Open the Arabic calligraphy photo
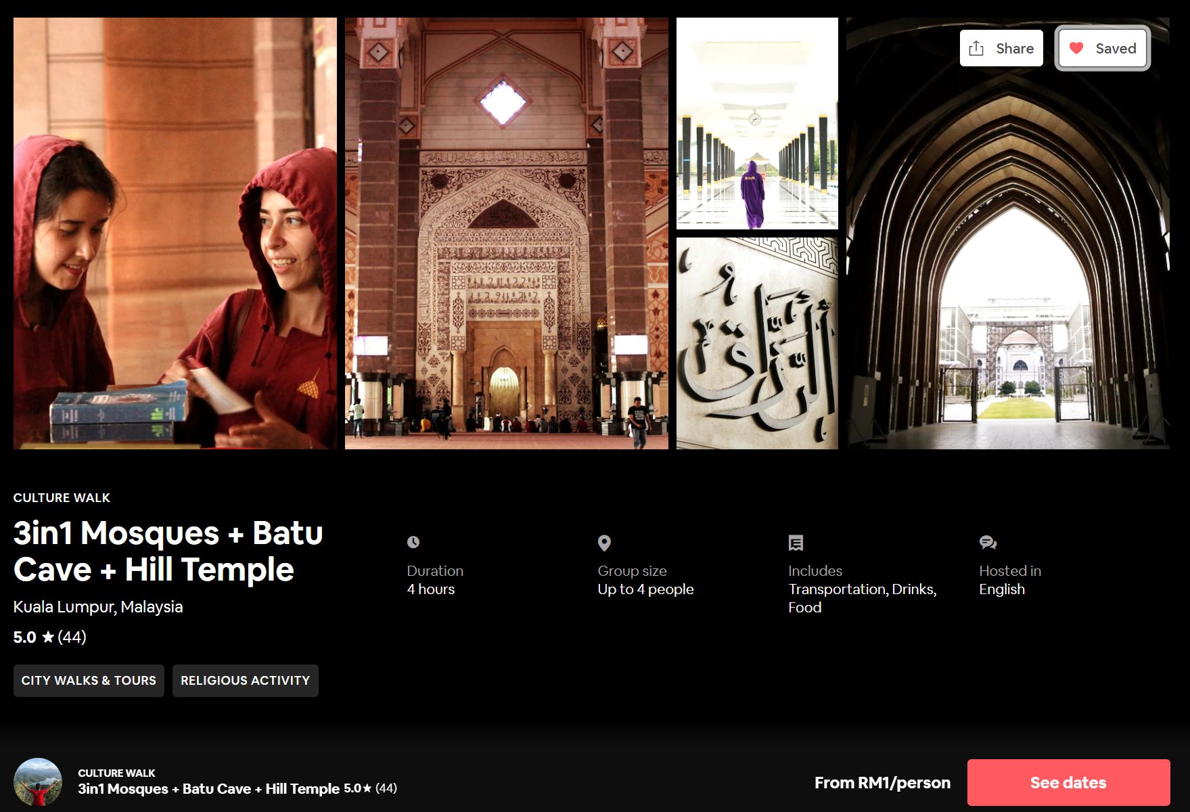 click(x=757, y=343)
